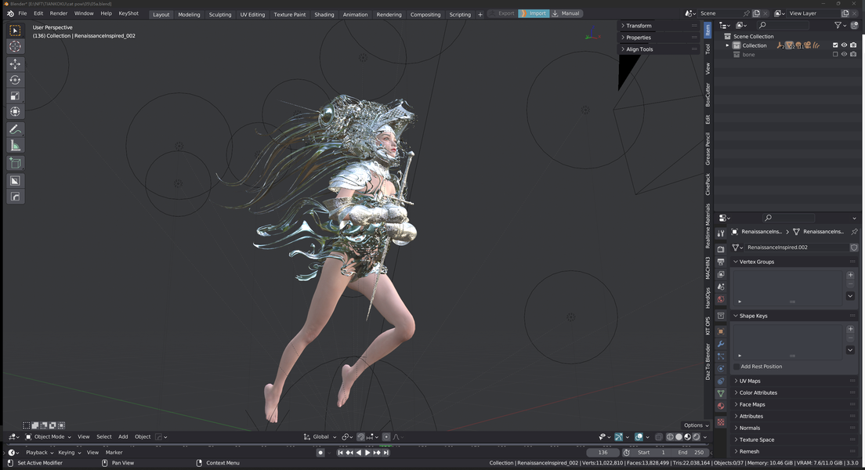
Task: Enable the Add Rest Position checkbox
Action: (737, 367)
